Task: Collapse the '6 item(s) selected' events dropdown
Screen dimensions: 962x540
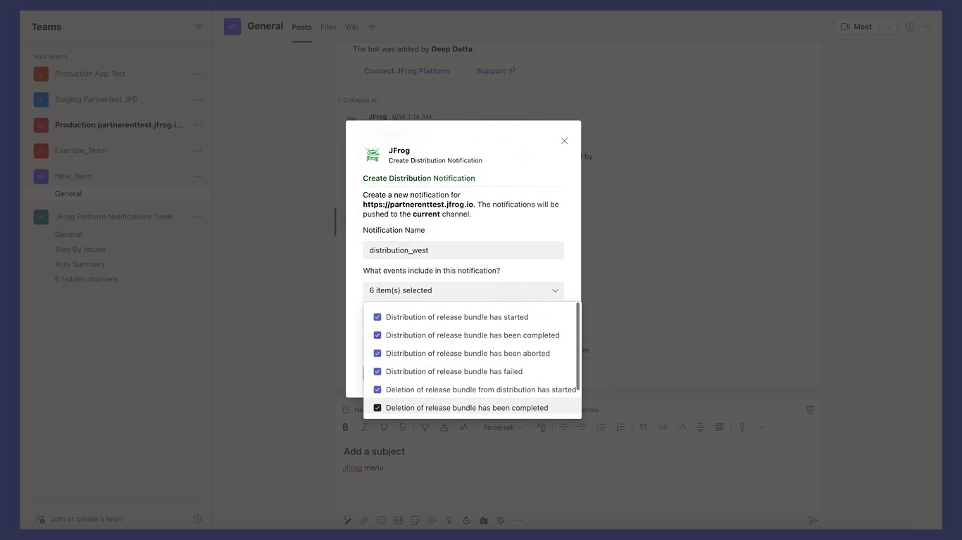Action: tap(463, 290)
